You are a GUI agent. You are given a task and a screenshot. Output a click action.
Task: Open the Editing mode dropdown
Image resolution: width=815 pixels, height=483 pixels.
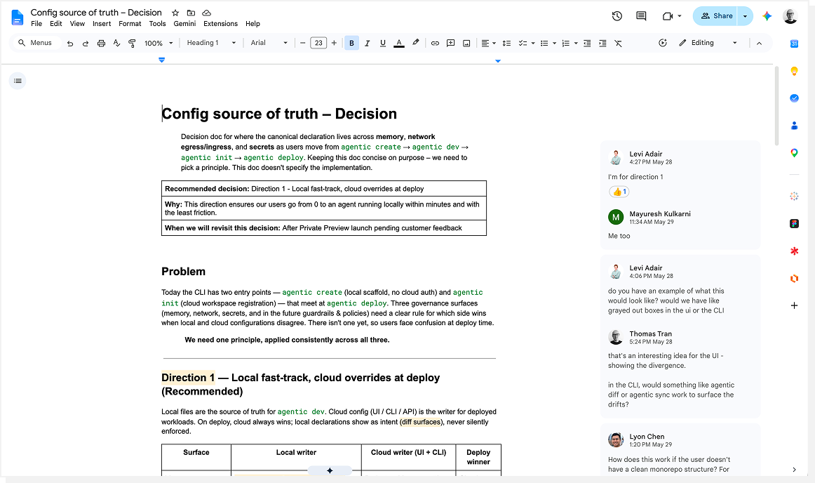pos(708,43)
